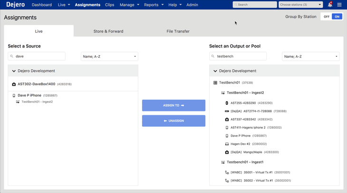Turn Group By Station OFF
The height and width of the screenshot is (193, 347).
tap(327, 17)
